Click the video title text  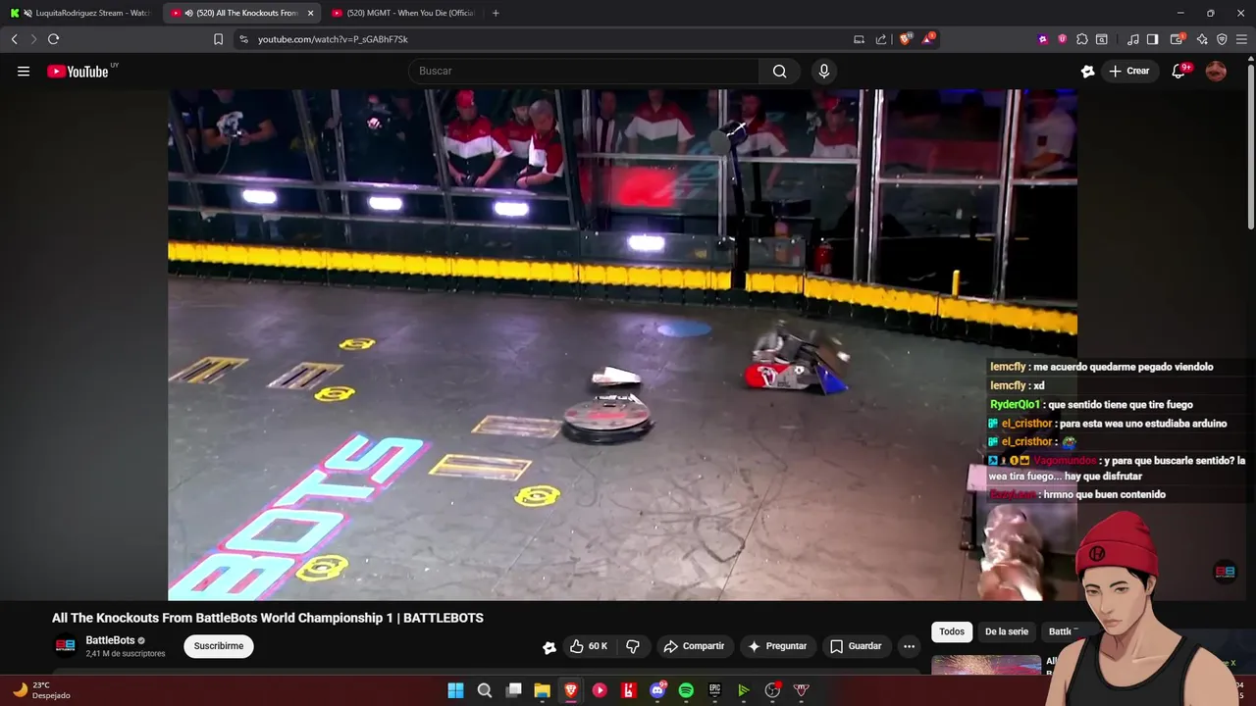tap(268, 618)
